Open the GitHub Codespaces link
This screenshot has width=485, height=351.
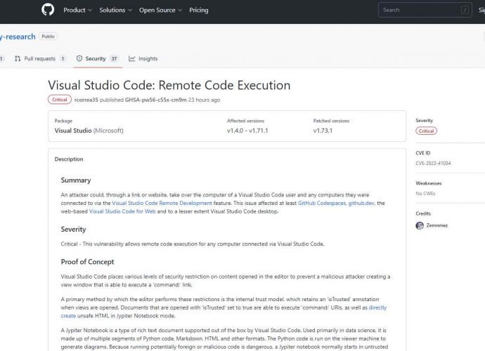(322, 203)
